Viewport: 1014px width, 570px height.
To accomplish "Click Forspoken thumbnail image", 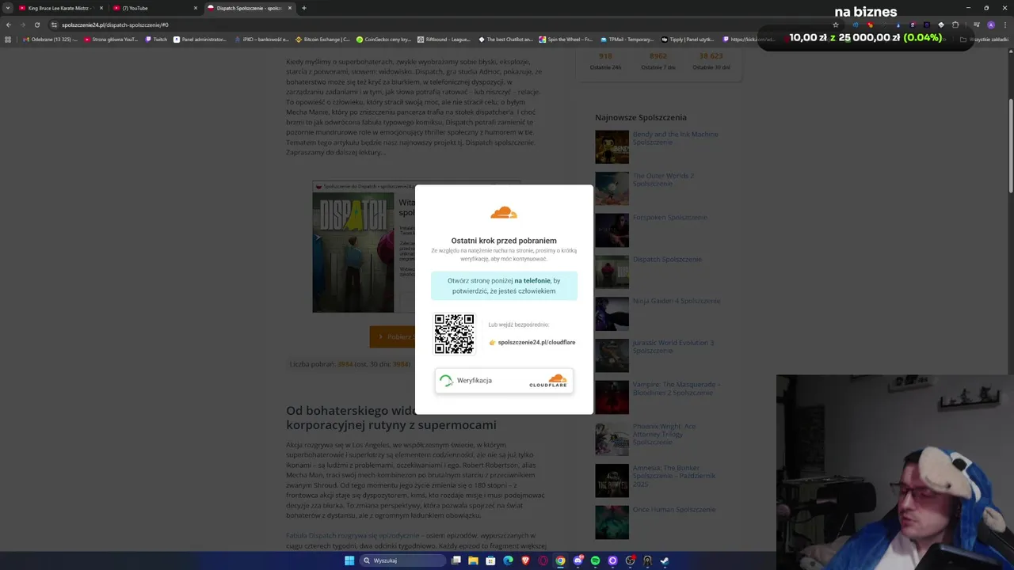I will click(x=612, y=230).
